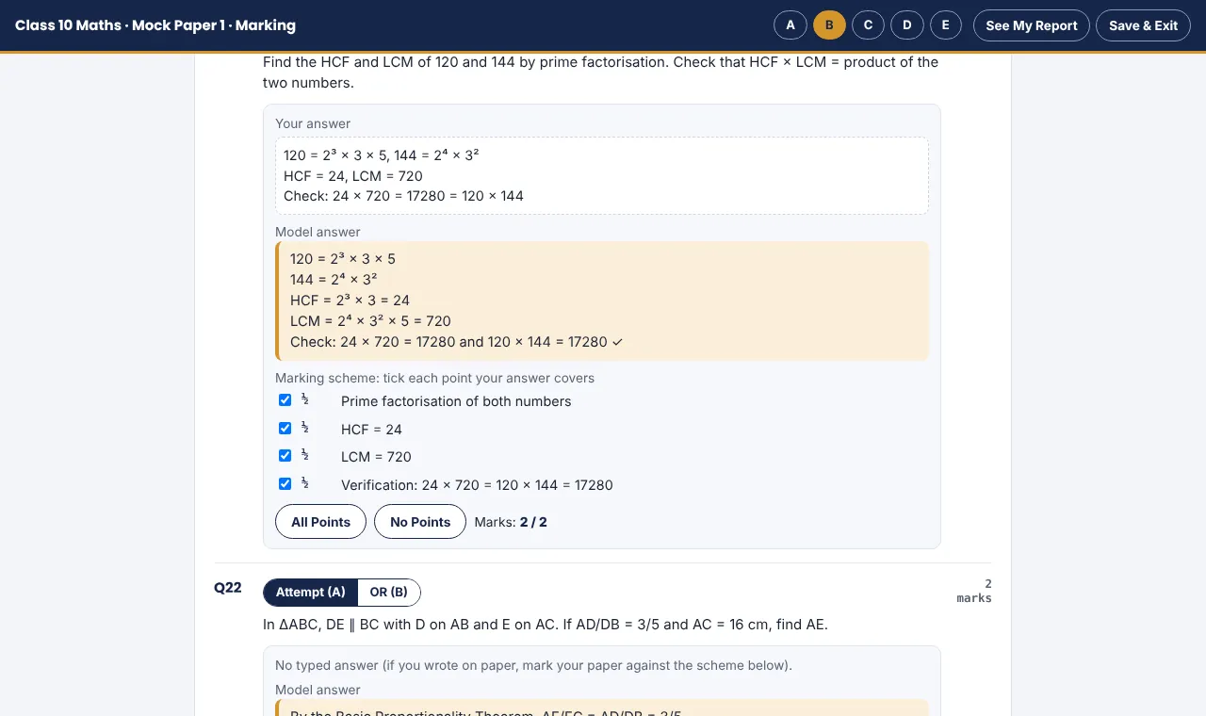Screen dimensions: 1206x716
Task: Click the 'No typed answer' note
Action: tap(533, 665)
